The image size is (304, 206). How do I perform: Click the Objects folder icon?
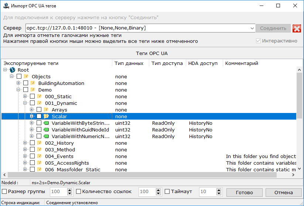(x=26, y=76)
